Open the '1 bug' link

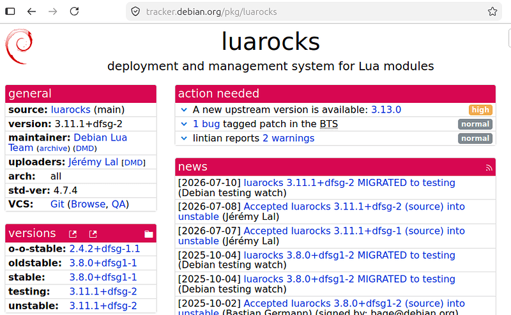pos(206,124)
